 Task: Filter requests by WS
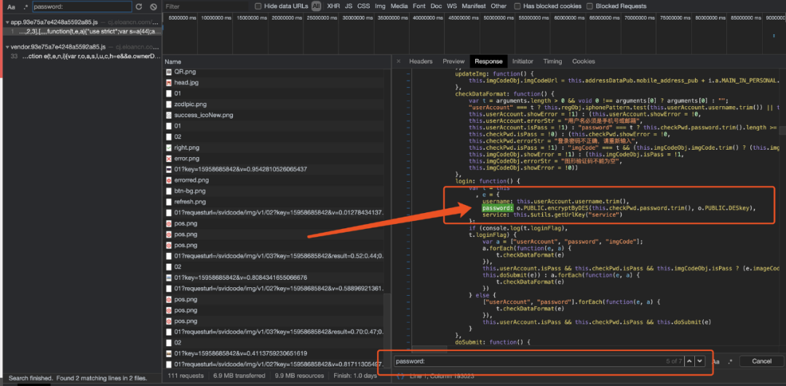[x=452, y=7]
